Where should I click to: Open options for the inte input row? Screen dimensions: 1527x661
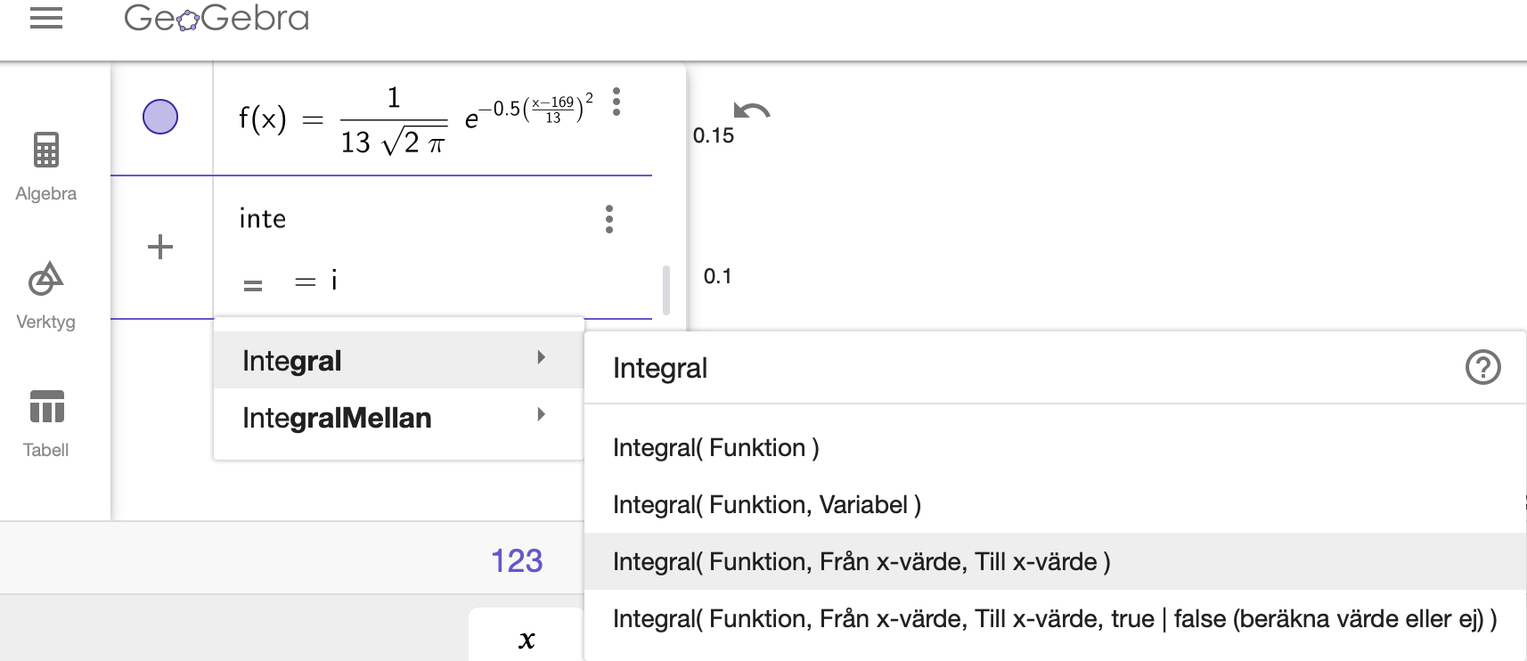click(x=609, y=219)
